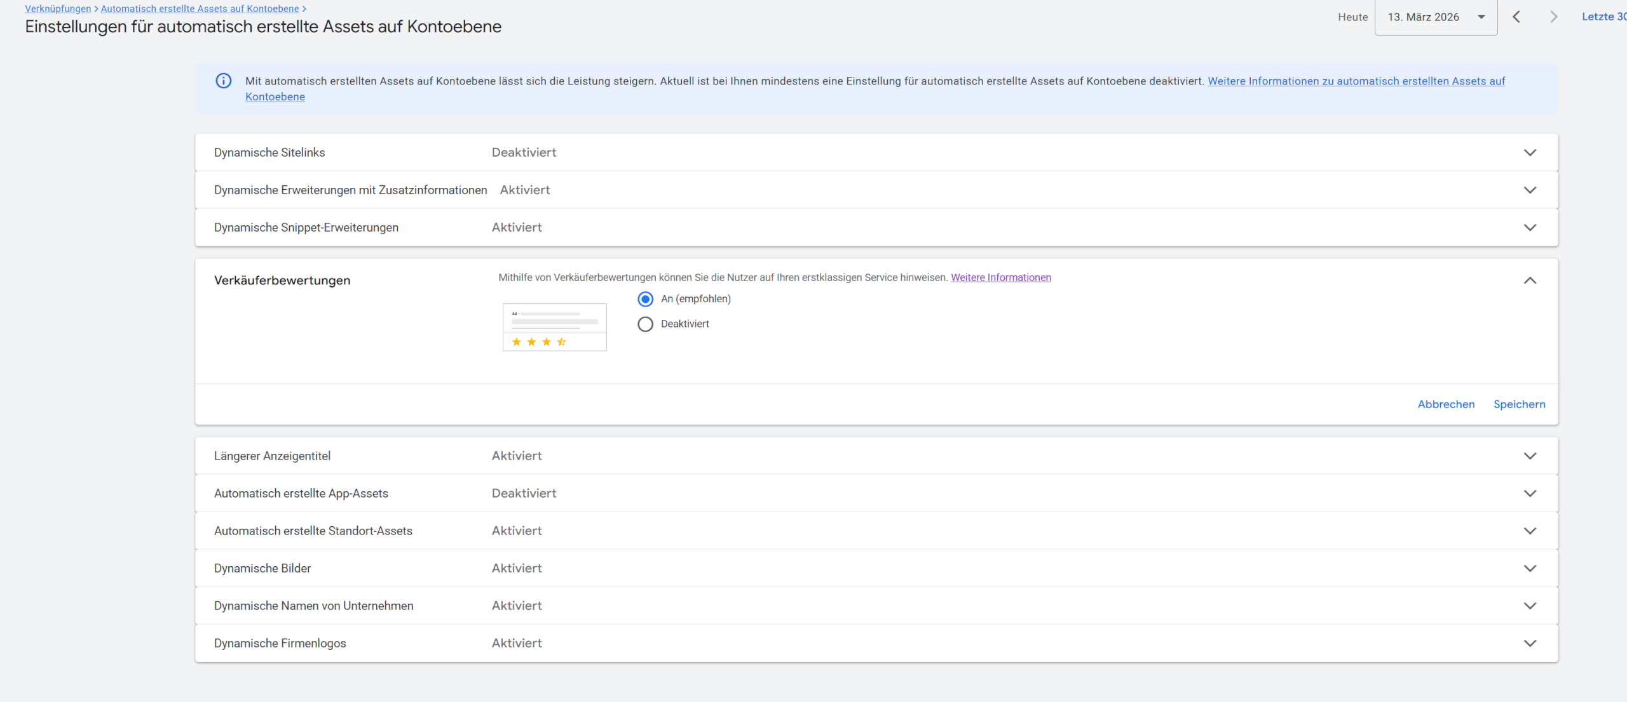Expand the Dynamische Bilder setting
Viewport: 1627px width, 702px height.
click(x=1530, y=568)
